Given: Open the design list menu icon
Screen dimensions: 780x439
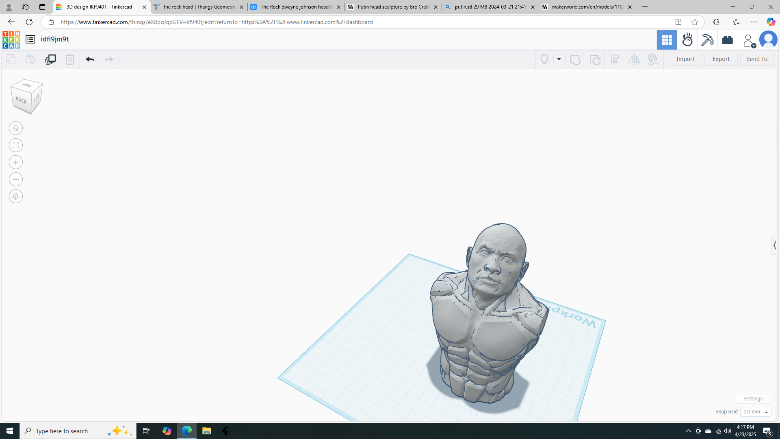Looking at the screenshot, I should click(30, 39).
